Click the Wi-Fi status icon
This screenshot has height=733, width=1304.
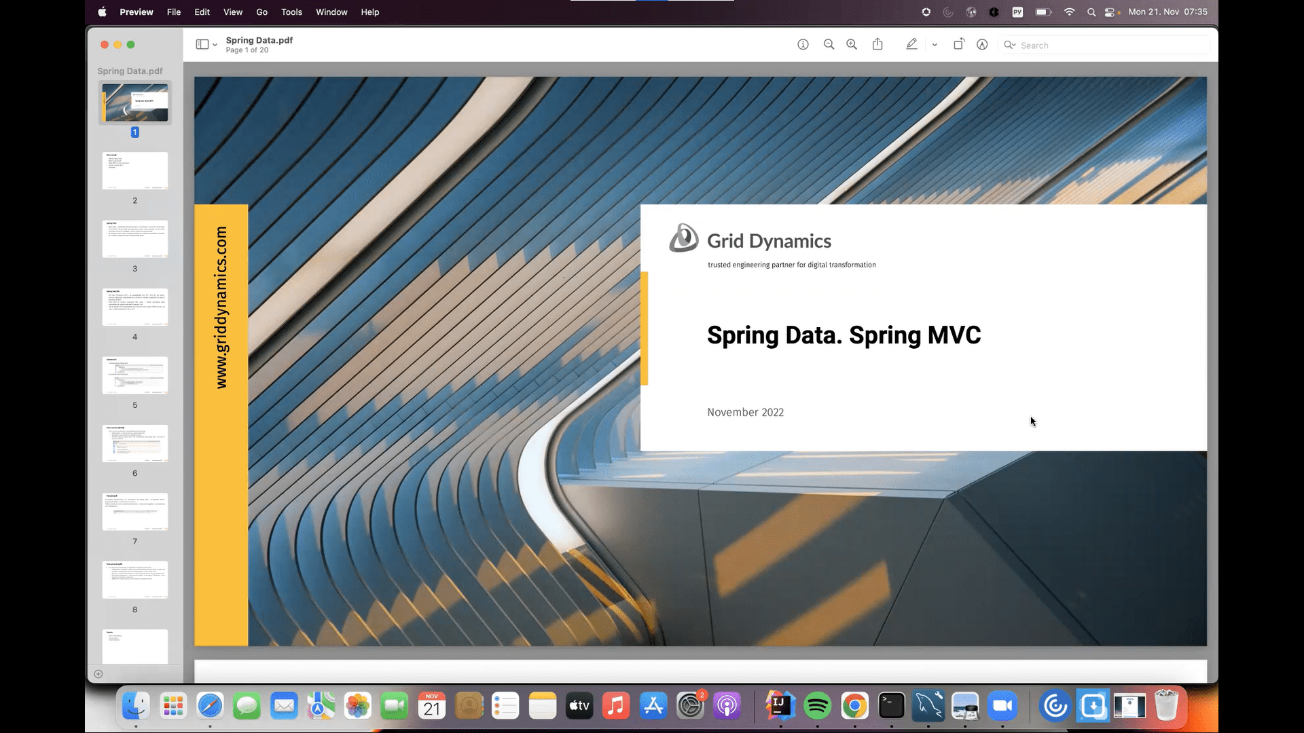click(1069, 12)
